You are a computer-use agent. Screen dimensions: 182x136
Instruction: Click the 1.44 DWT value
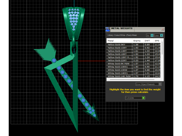pos(147,60)
